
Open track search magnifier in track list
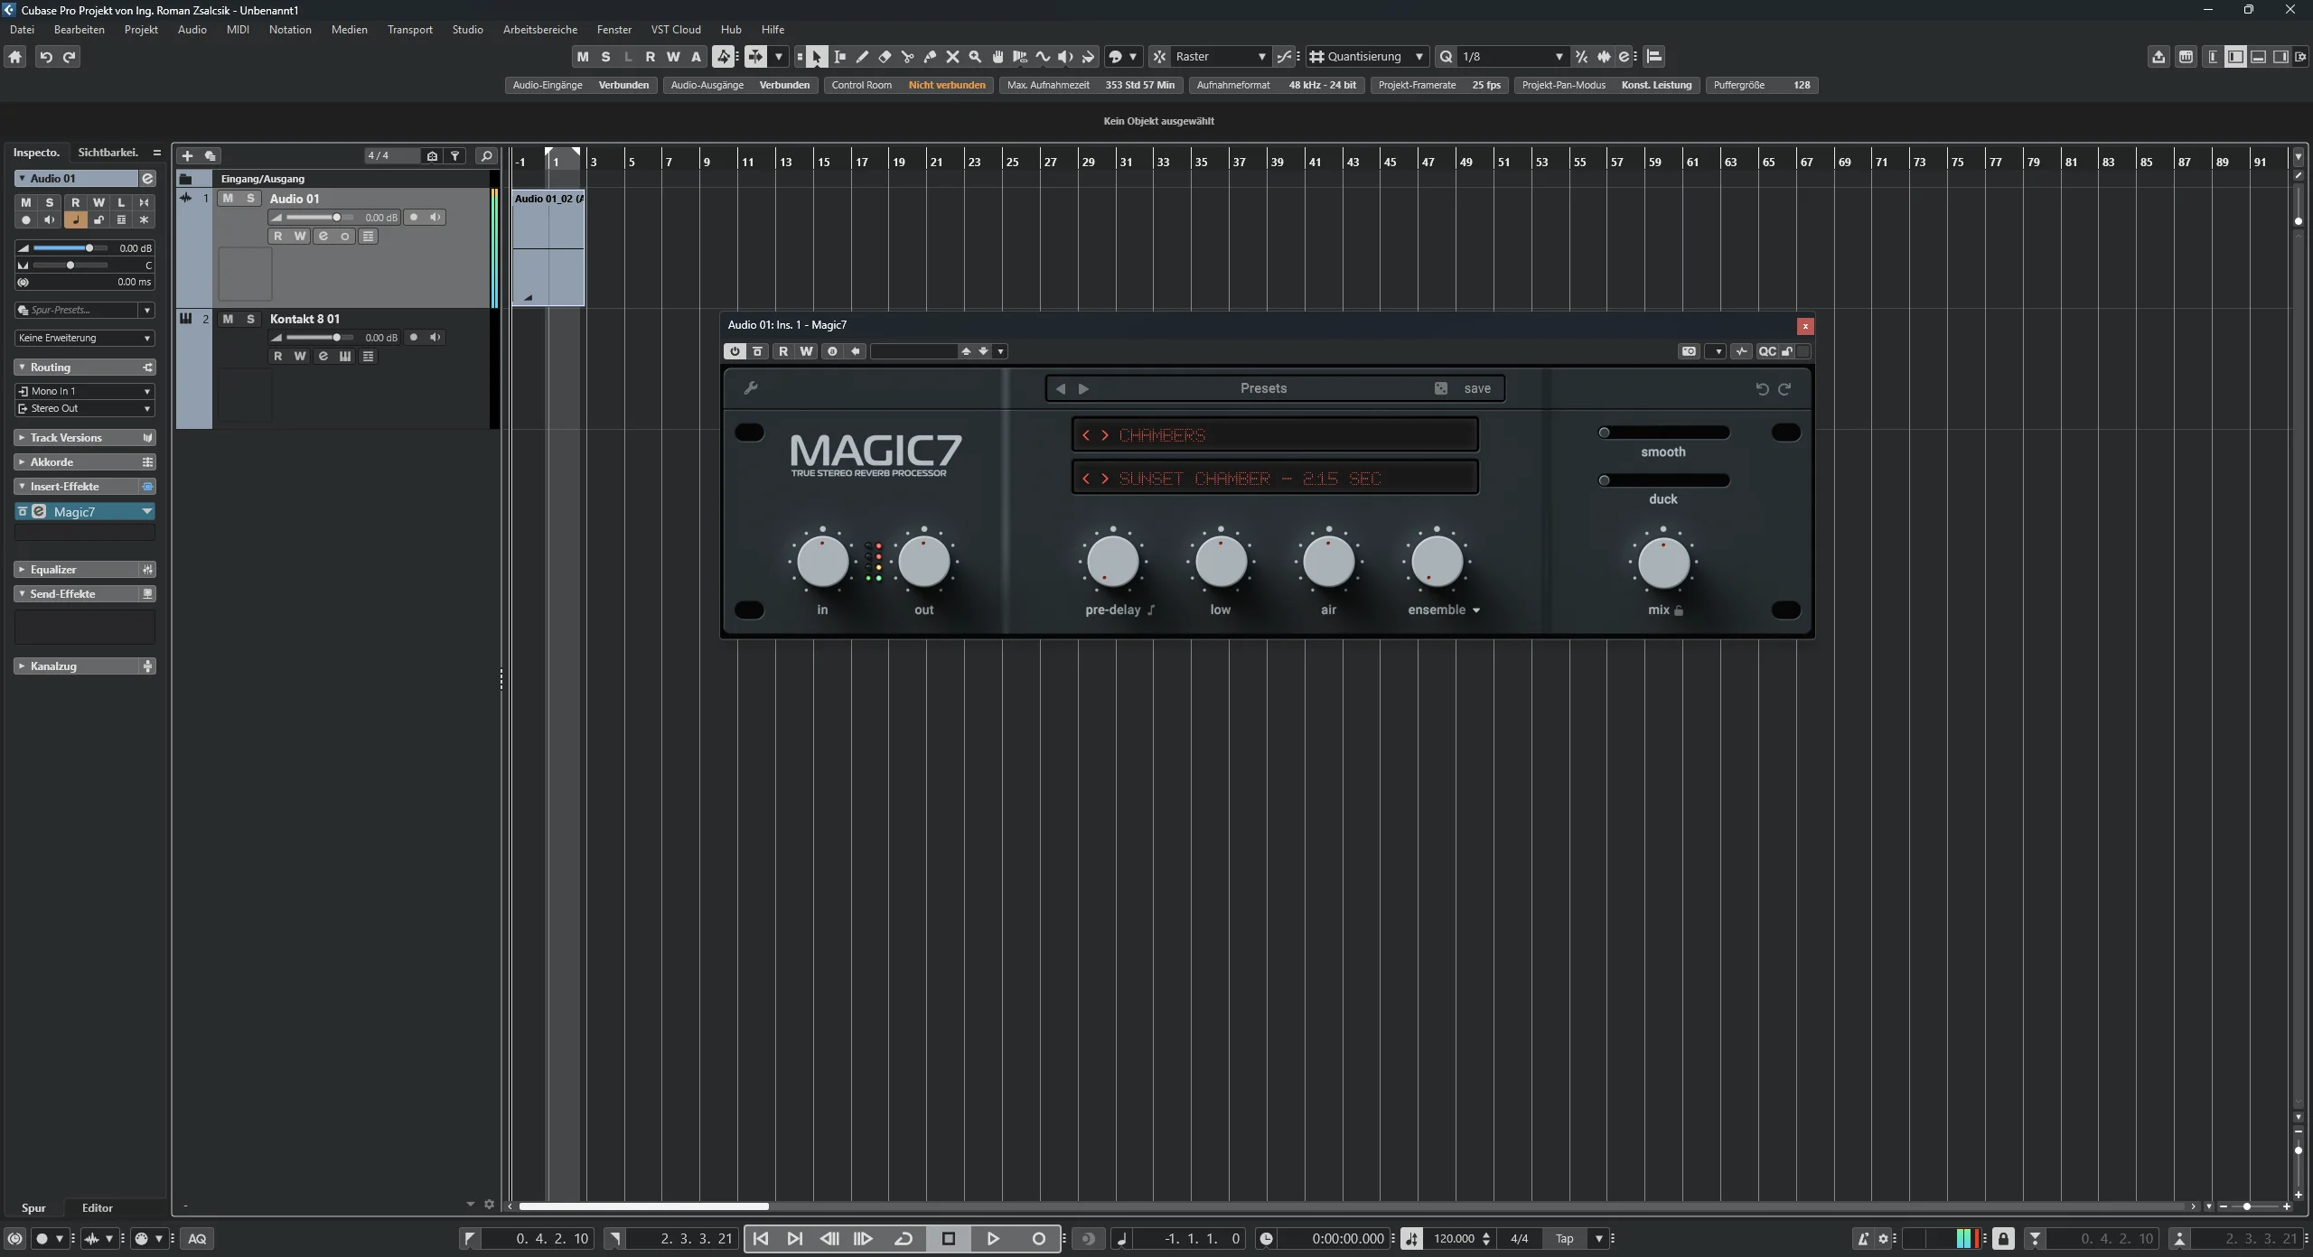coord(486,155)
